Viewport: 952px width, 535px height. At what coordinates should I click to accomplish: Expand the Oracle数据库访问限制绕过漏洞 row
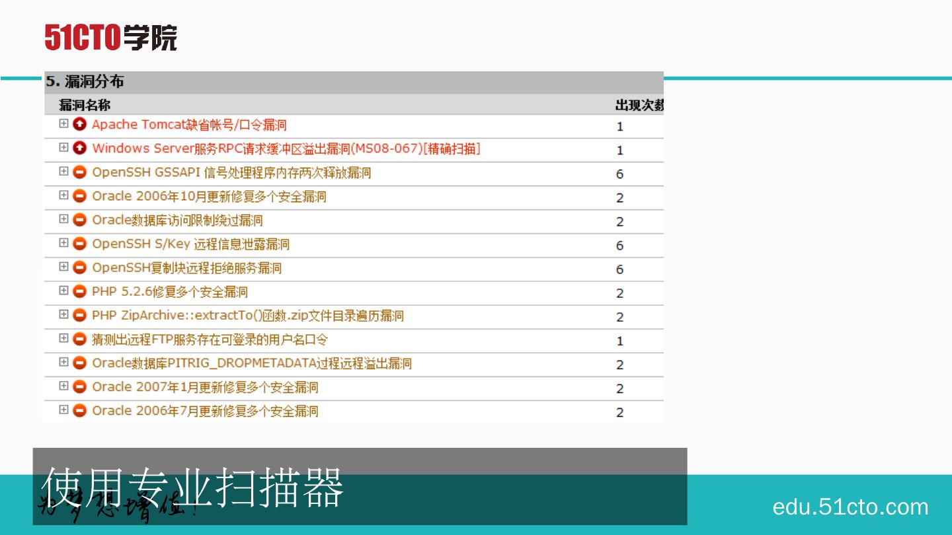coord(63,219)
